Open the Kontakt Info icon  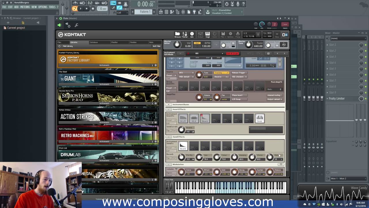point(192,35)
